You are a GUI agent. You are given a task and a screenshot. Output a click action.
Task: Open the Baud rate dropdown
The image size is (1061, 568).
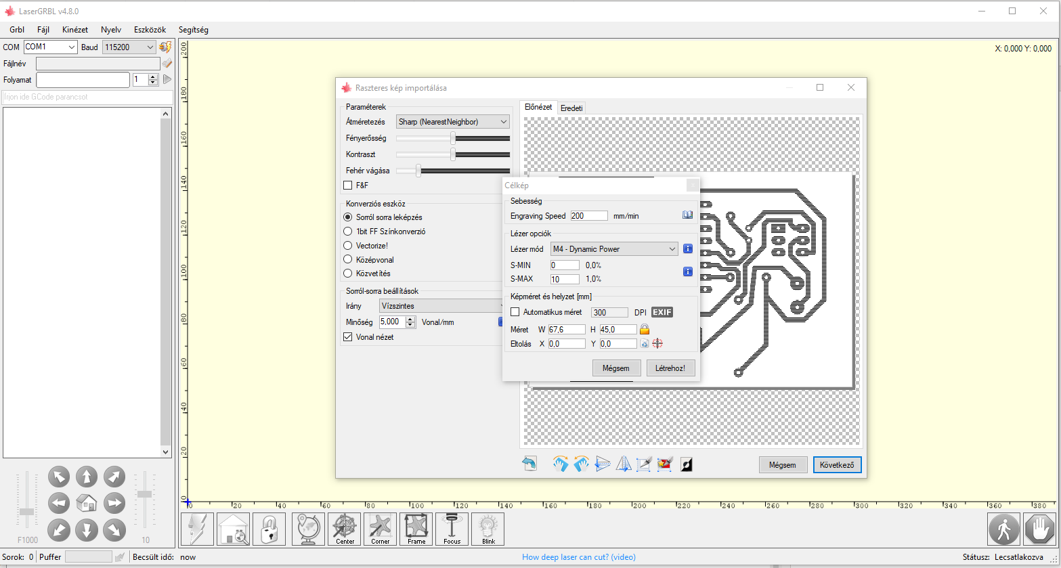click(x=129, y=47)
